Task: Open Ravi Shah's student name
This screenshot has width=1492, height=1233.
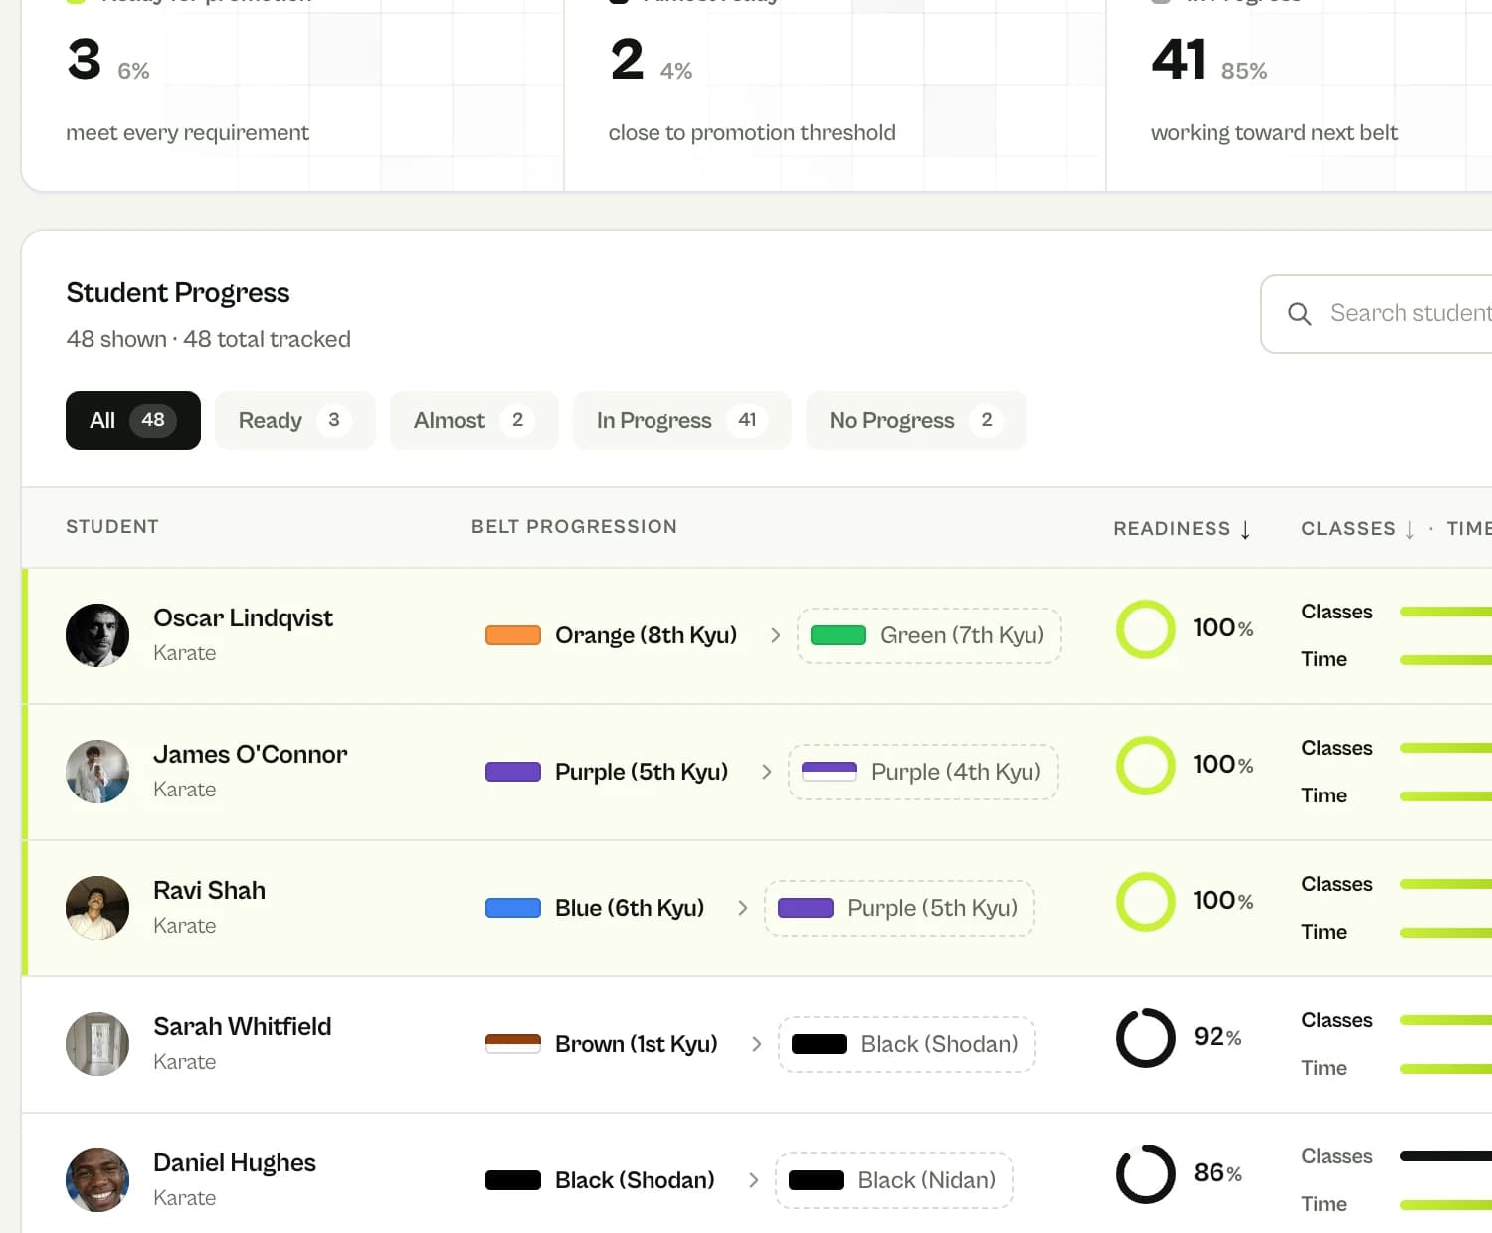Action: point(209,891)
